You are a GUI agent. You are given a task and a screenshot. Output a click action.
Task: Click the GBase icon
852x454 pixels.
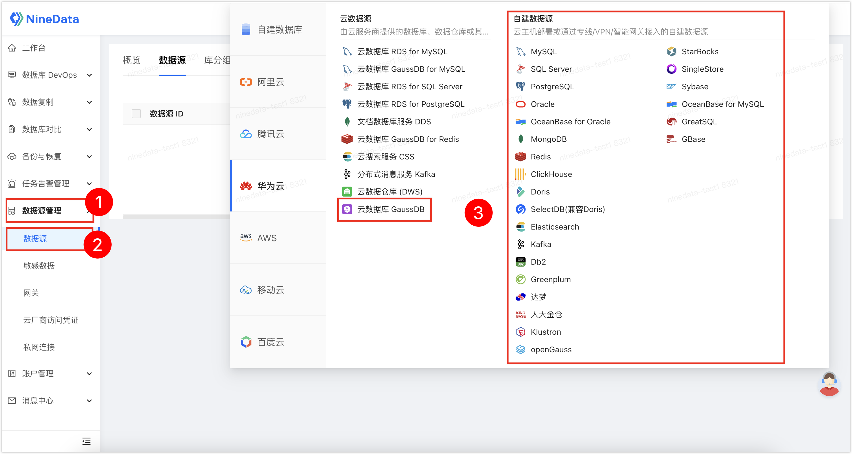click(x=671, y=139)
